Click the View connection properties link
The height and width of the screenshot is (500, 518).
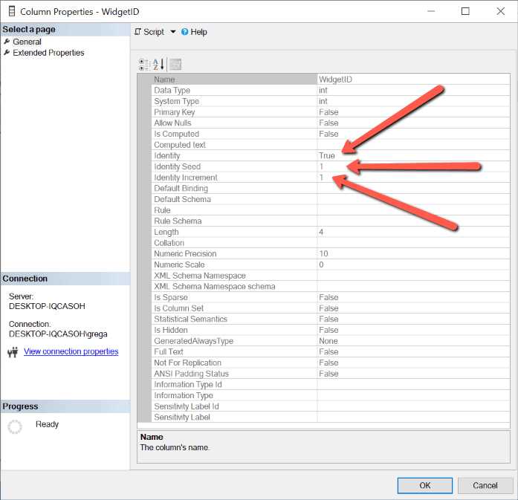[71, 351]
